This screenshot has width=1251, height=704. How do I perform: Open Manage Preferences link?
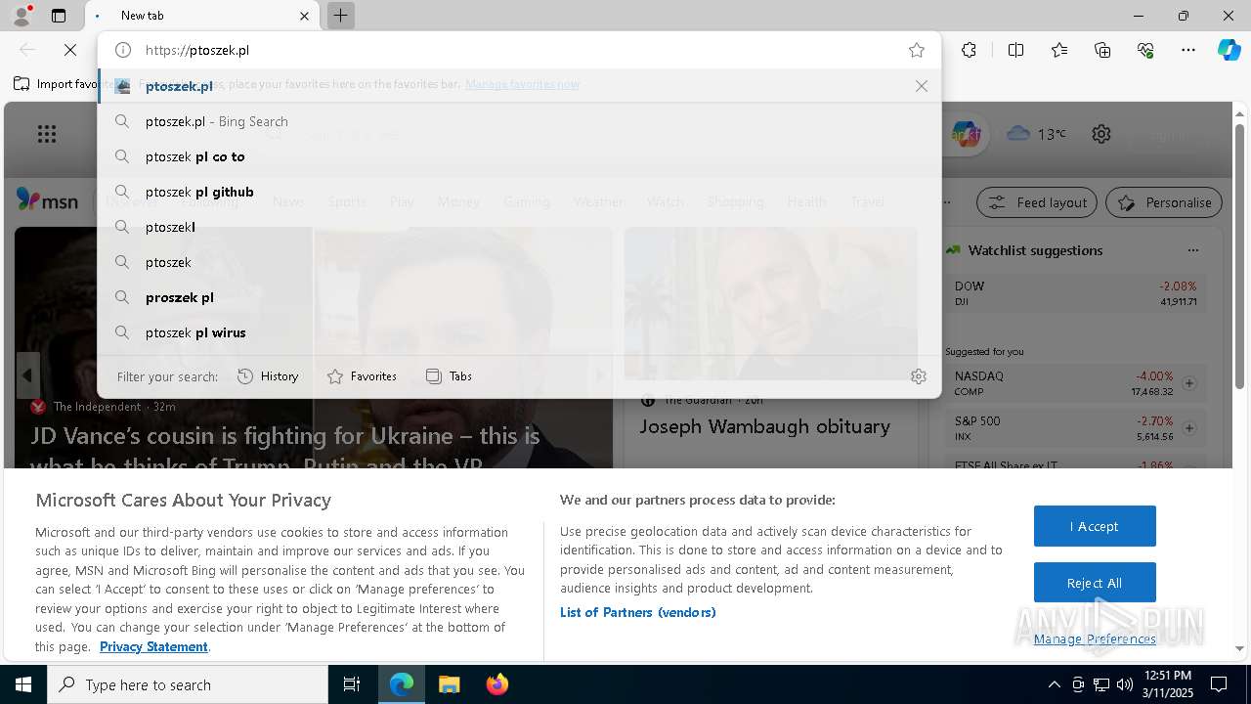1095,638
